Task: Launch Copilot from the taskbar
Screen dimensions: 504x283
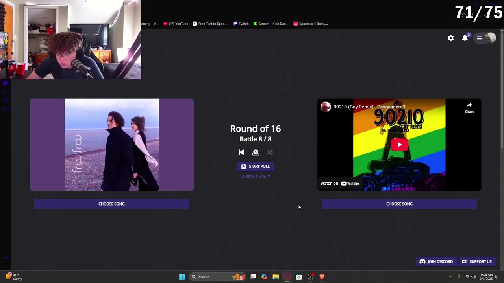Action: coord(264,277)
